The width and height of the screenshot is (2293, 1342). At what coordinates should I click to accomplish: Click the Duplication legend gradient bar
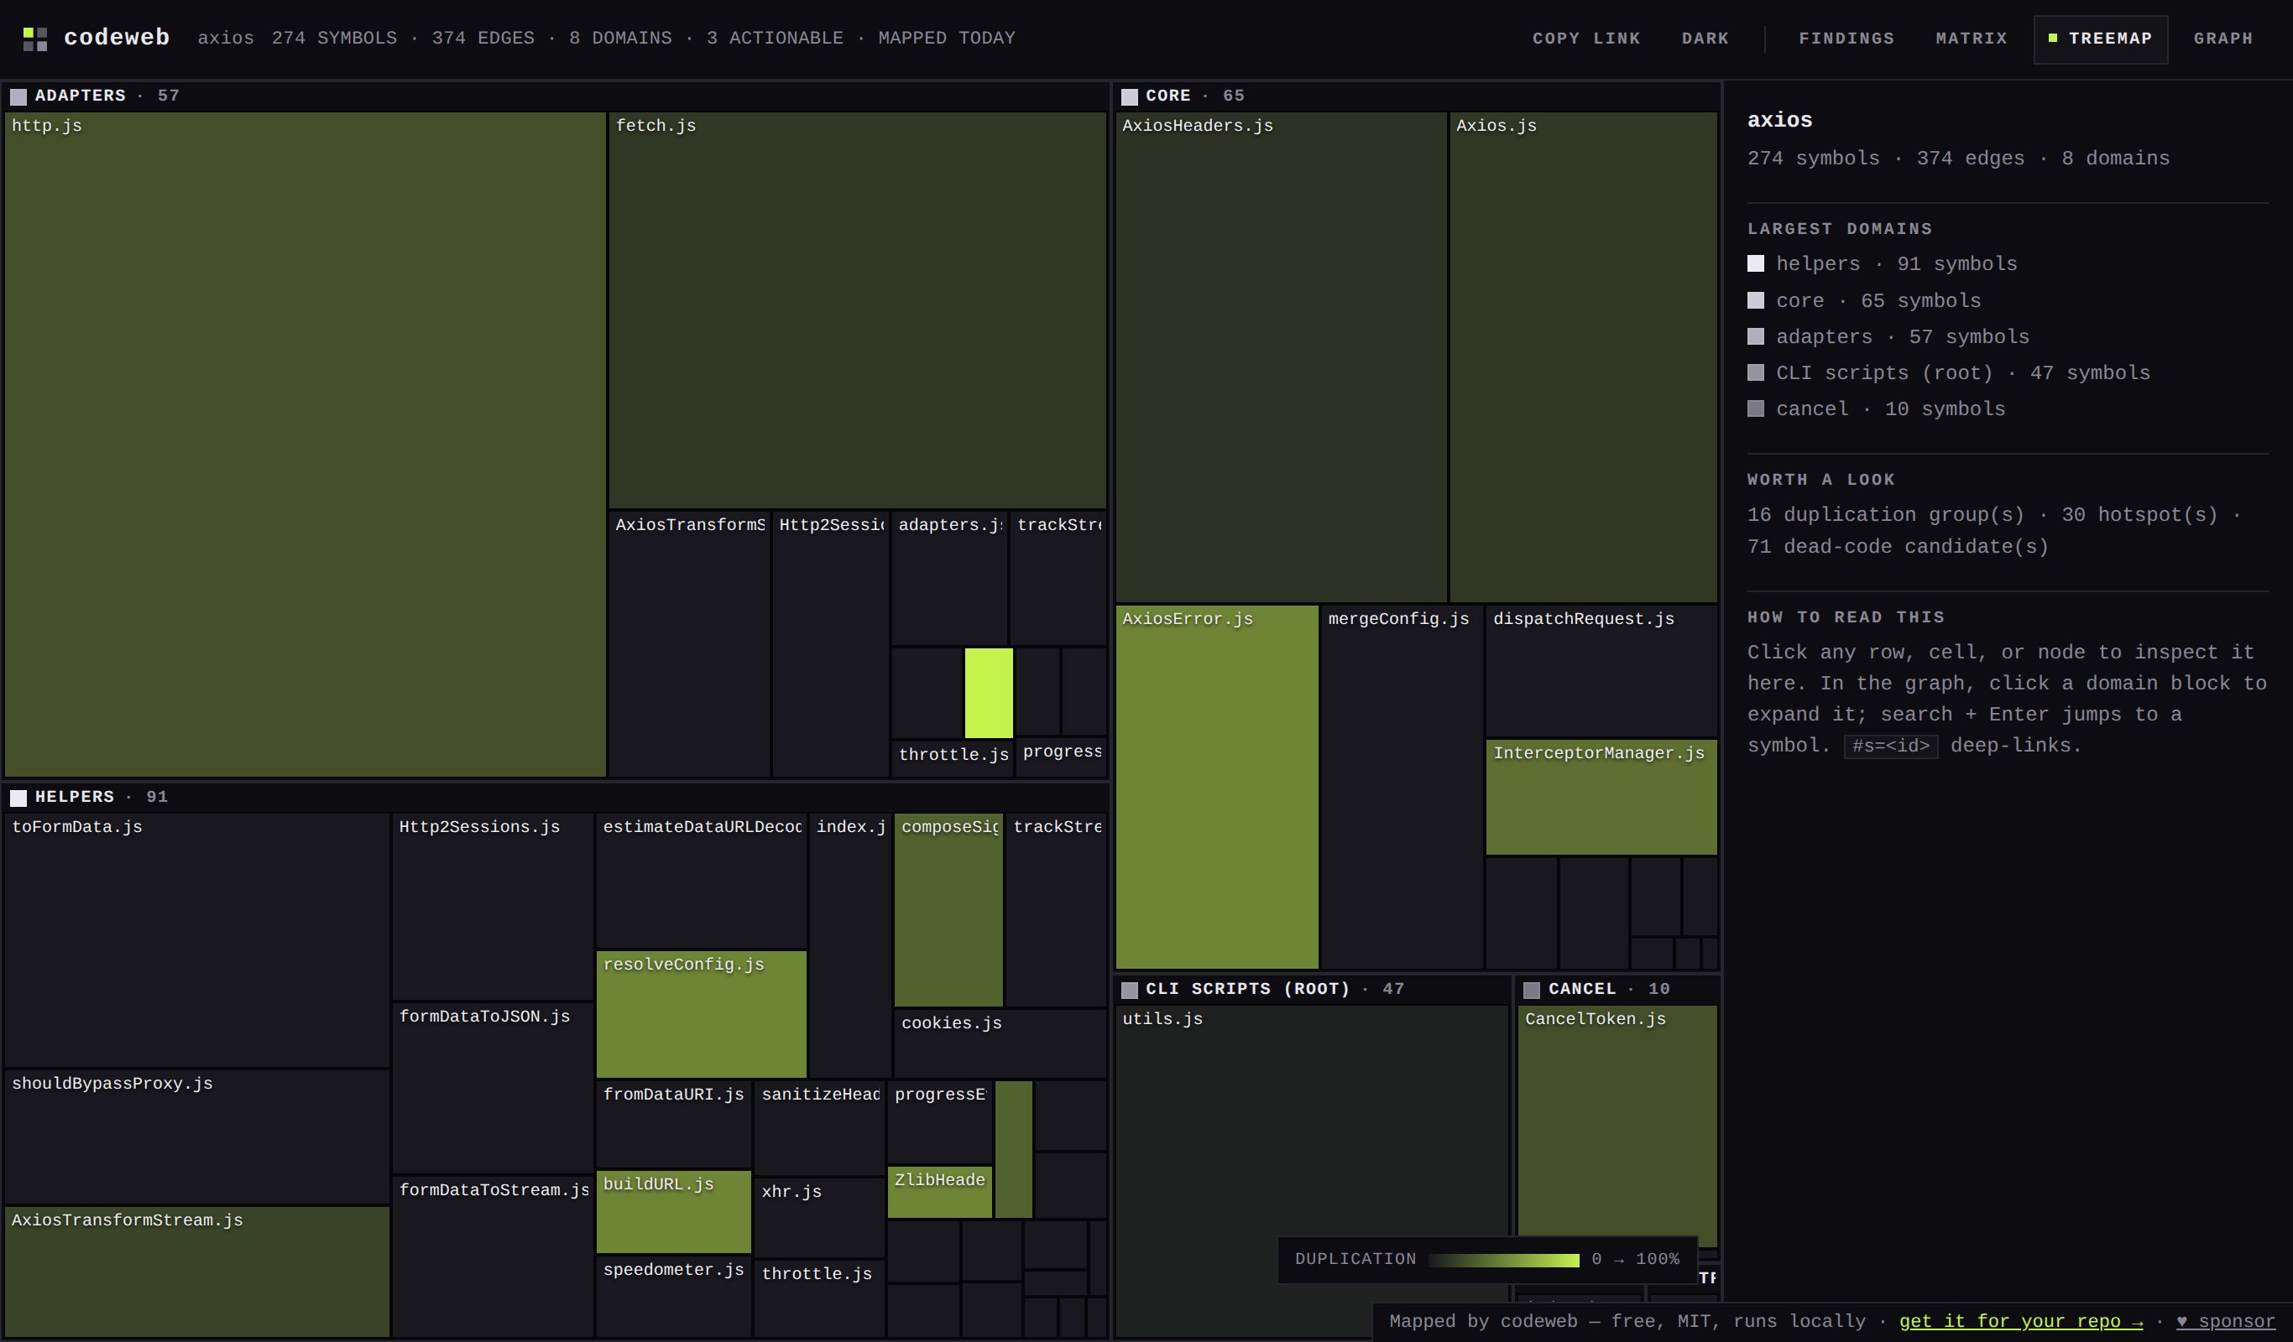(1503, 1259)
